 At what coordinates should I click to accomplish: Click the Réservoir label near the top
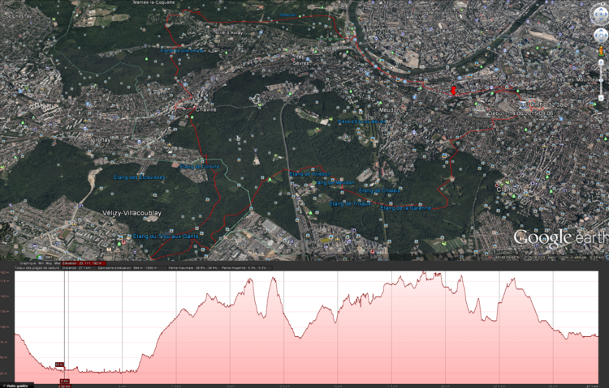click(288, 15)
